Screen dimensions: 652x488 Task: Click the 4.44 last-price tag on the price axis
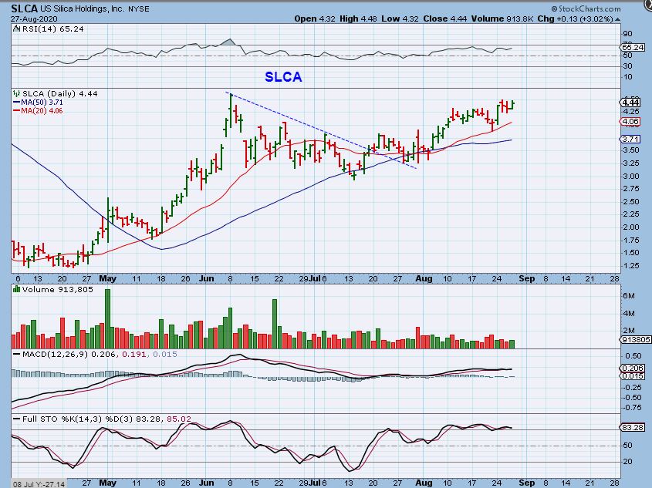630,103
